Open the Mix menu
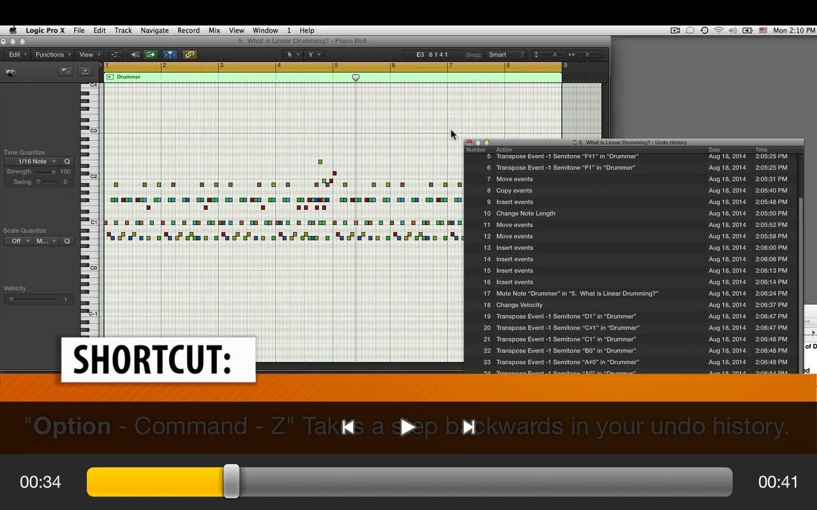The height and width of the screenshot is (510, 817). (214, 30)
